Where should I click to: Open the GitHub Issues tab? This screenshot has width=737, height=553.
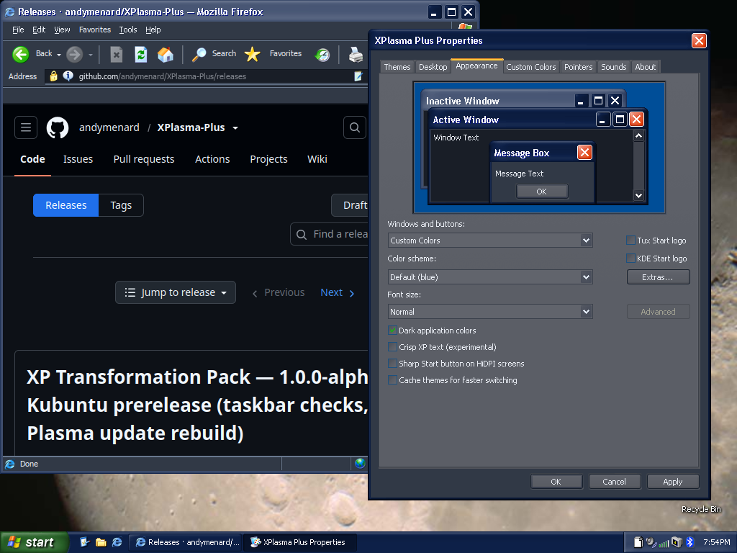click(x=78, y=159)
